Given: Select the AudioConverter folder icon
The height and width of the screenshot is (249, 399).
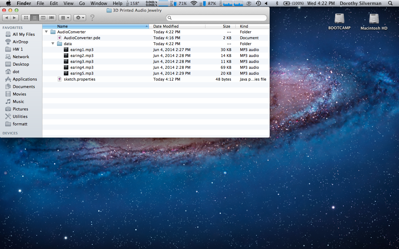Looking at the screenshot, I should [x=53, y=32].
